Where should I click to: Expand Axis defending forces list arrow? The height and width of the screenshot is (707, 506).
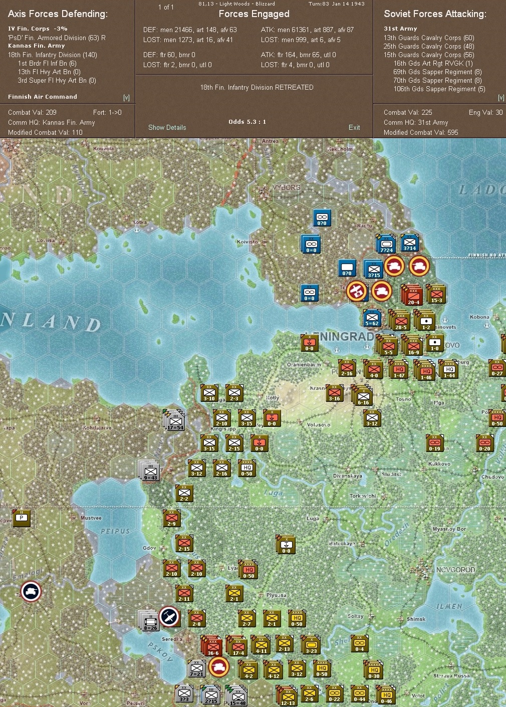(x=126, y=98)
